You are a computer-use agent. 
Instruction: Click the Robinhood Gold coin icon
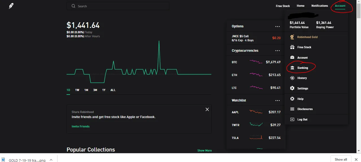292,37
